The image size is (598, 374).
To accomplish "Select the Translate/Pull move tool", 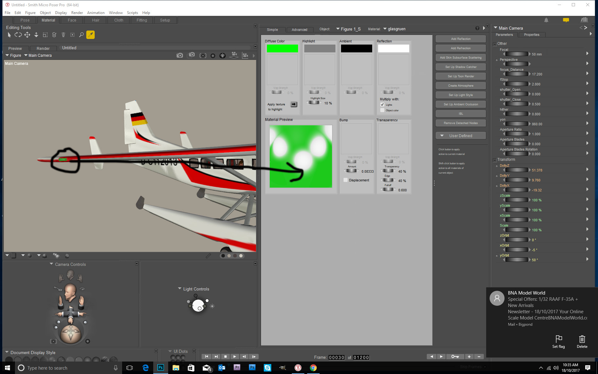I will click(27, 35).
